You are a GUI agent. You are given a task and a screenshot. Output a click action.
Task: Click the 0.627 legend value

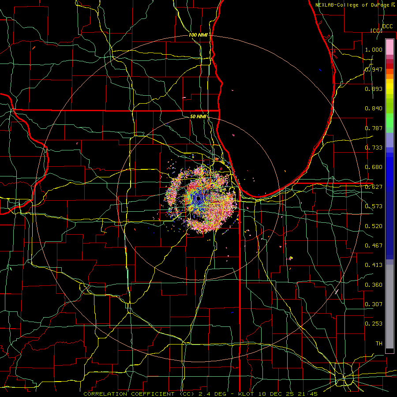tap(374, 187)
